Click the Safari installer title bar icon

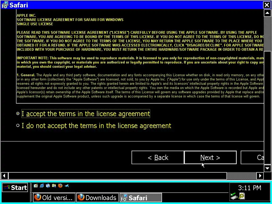point(5,5)
